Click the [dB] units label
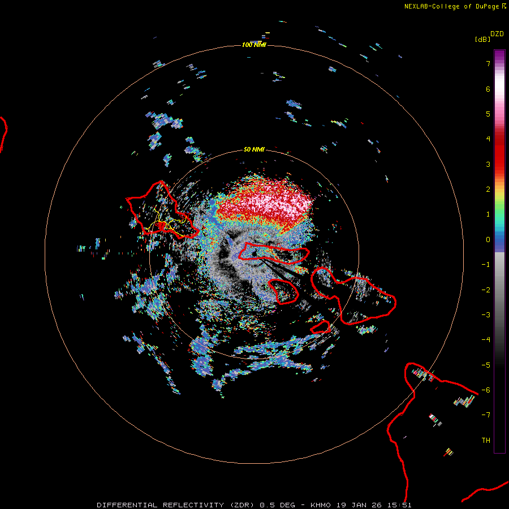Viewport: 509px width, 509px height. (483, 40)
